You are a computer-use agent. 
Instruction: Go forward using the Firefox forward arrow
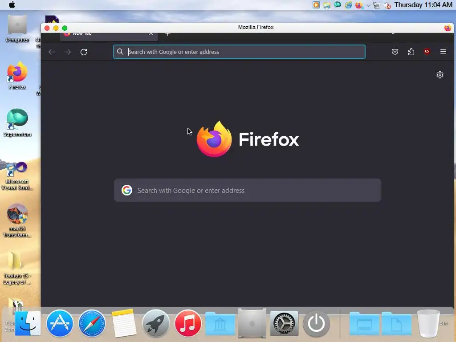(68, 52)
